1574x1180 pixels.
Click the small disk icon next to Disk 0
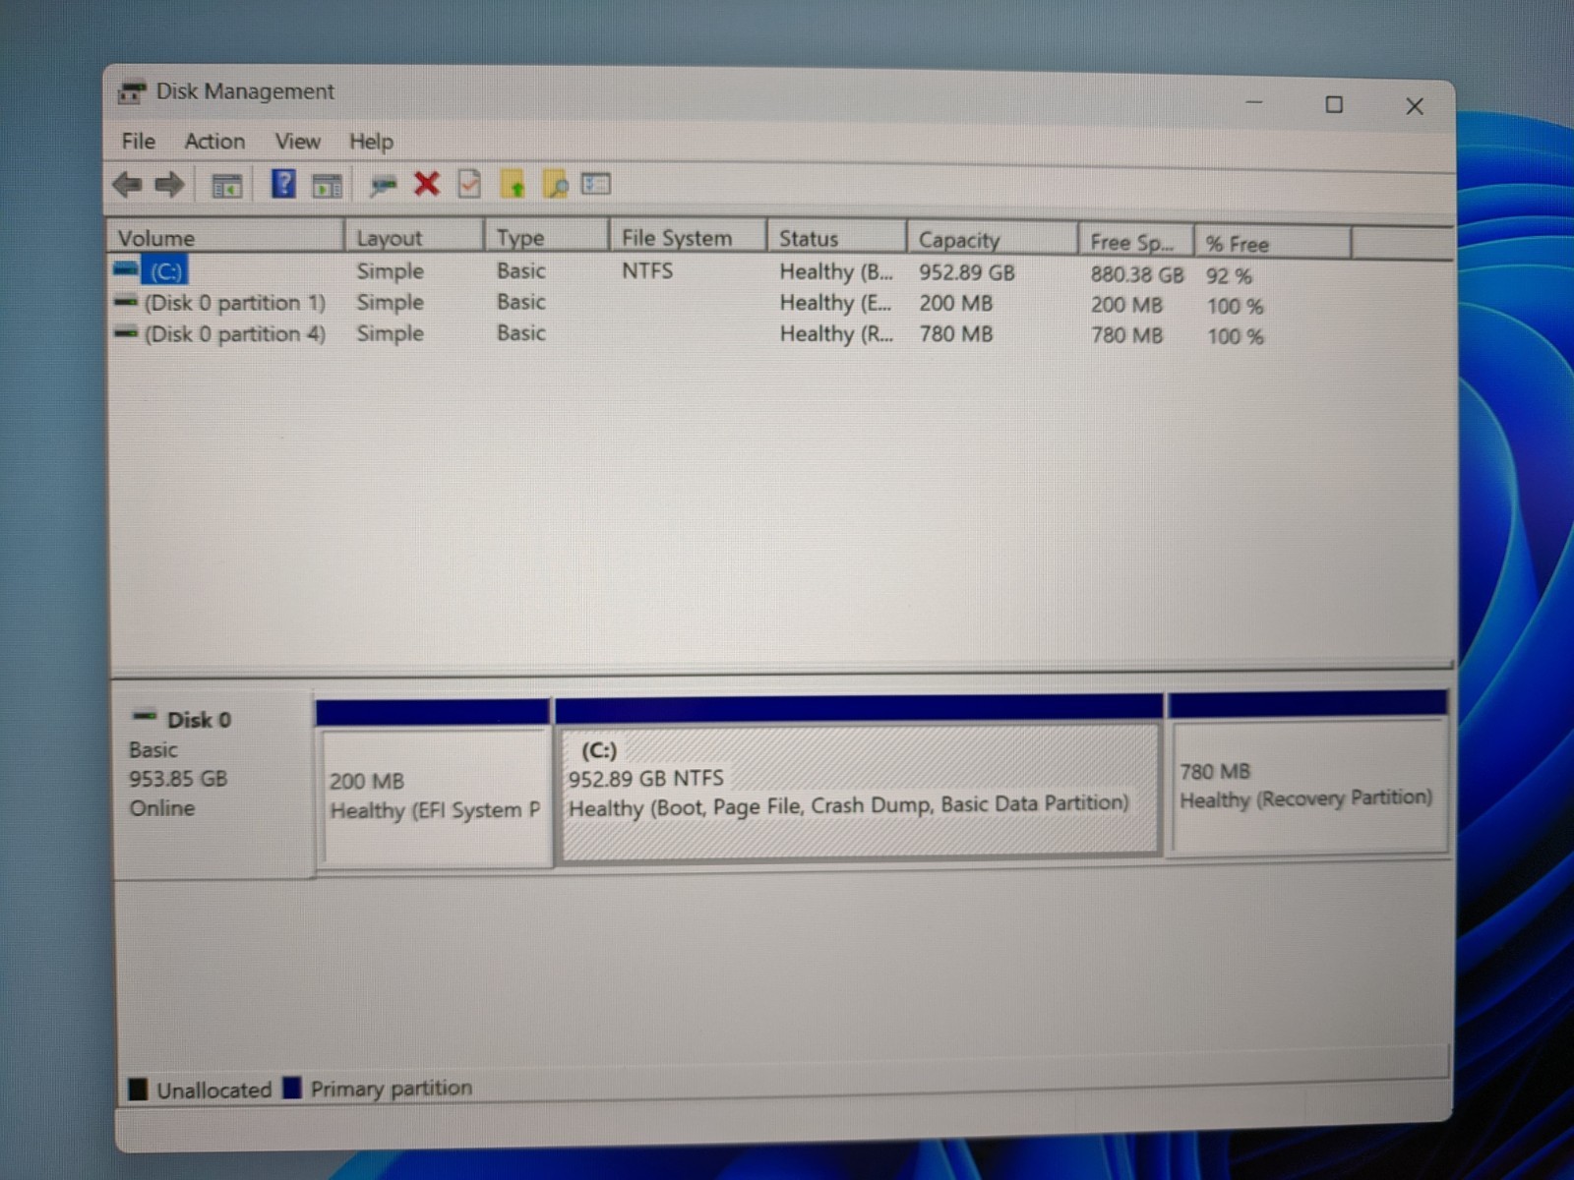[x=145, y=715]
